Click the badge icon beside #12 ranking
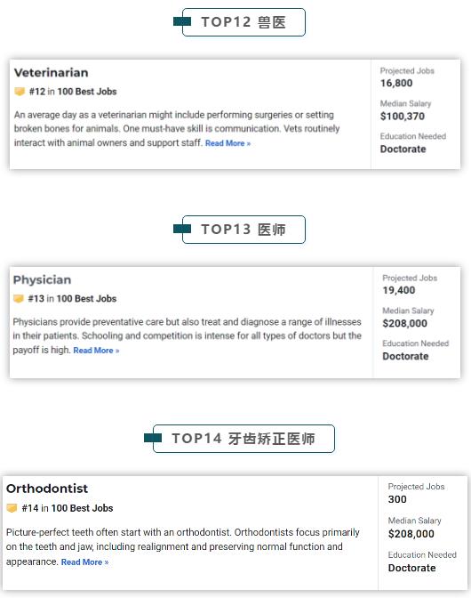 click(x=20, y=92)
